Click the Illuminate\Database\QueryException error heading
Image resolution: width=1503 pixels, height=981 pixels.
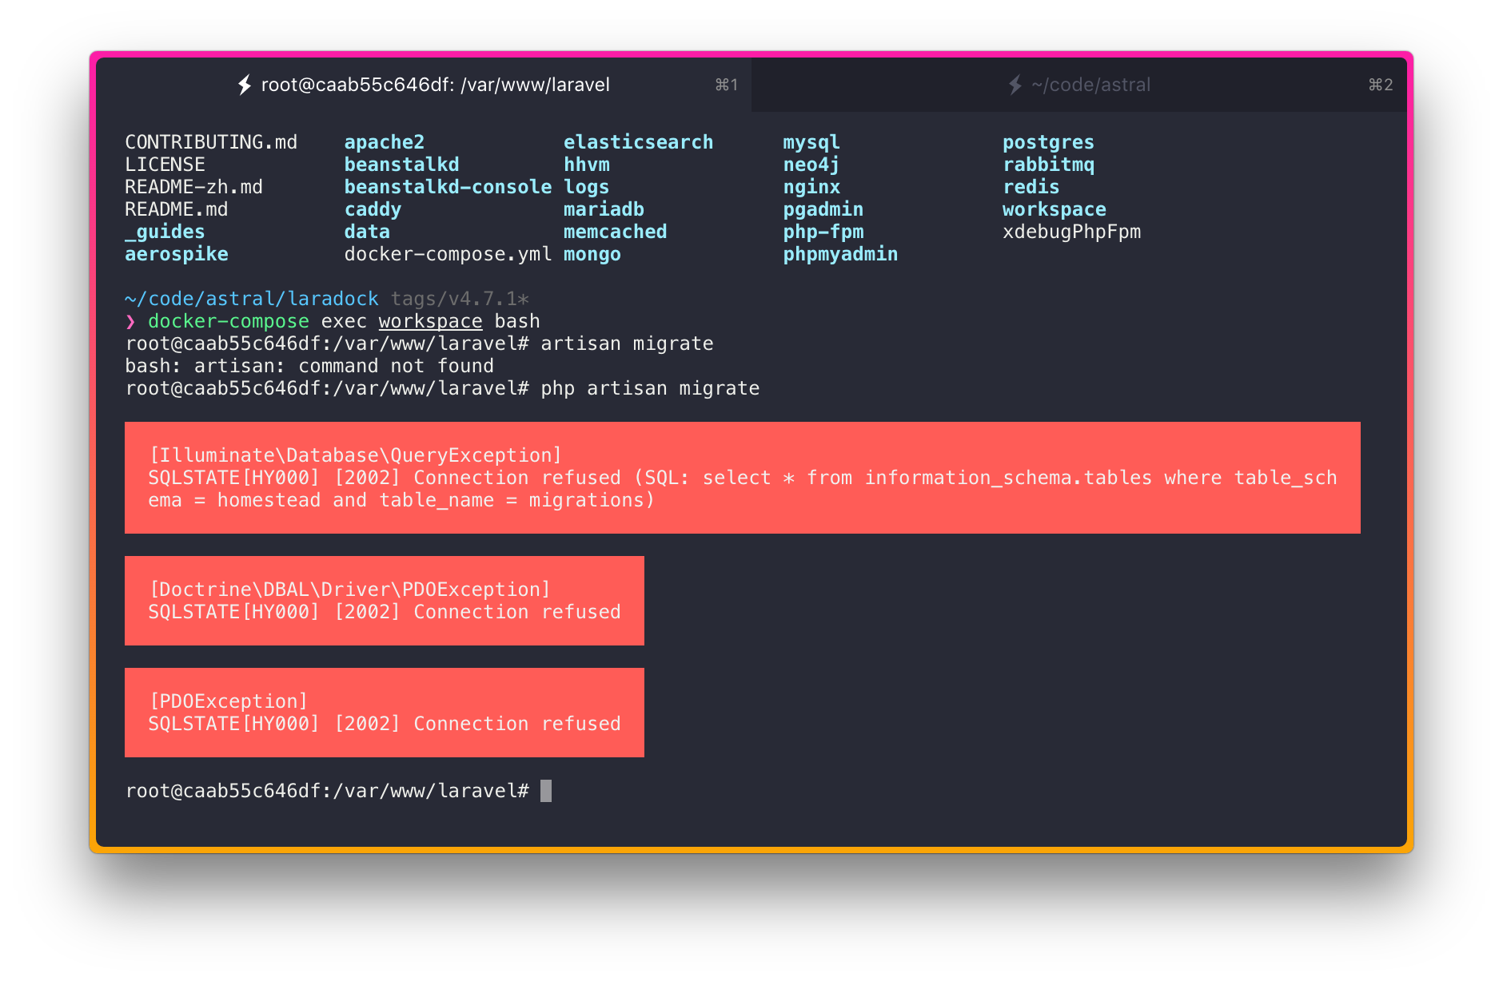(x=356, y=455)
